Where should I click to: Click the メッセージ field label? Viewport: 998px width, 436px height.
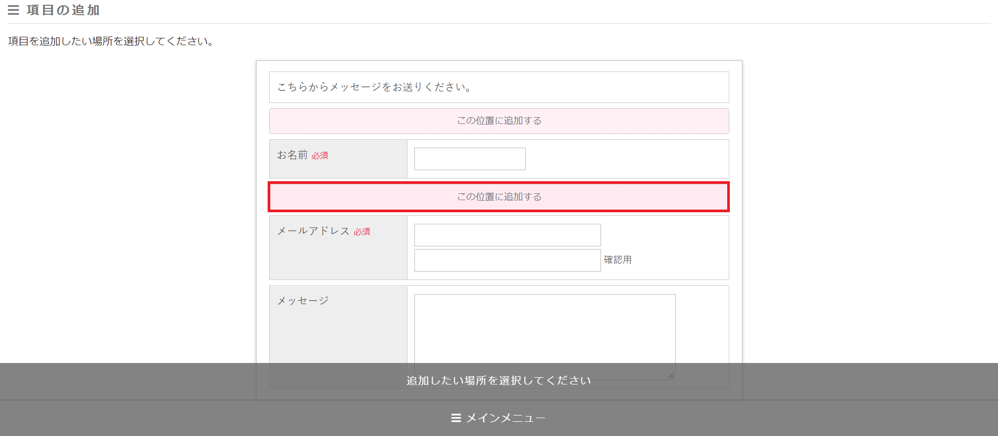[x=303, y=300]
